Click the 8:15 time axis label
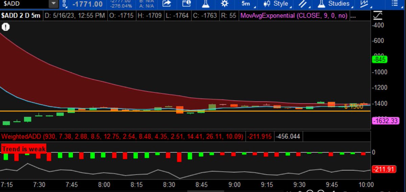Viewport: 406px width, 192px height. [137, 185]
